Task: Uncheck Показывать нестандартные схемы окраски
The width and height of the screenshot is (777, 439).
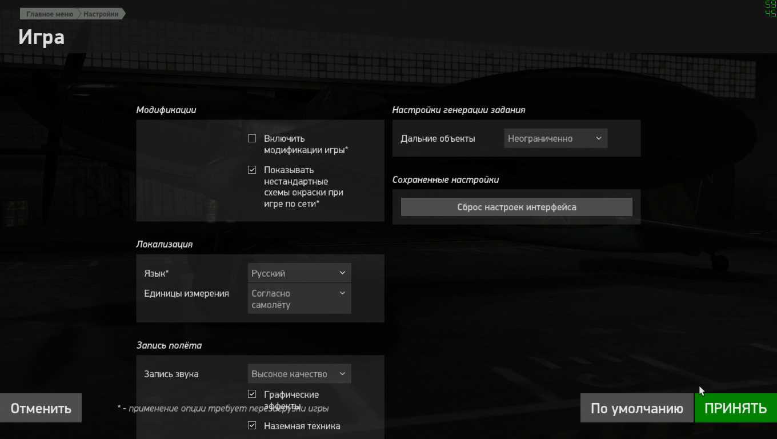Action: pyautogui.click(x=252, y=170)
